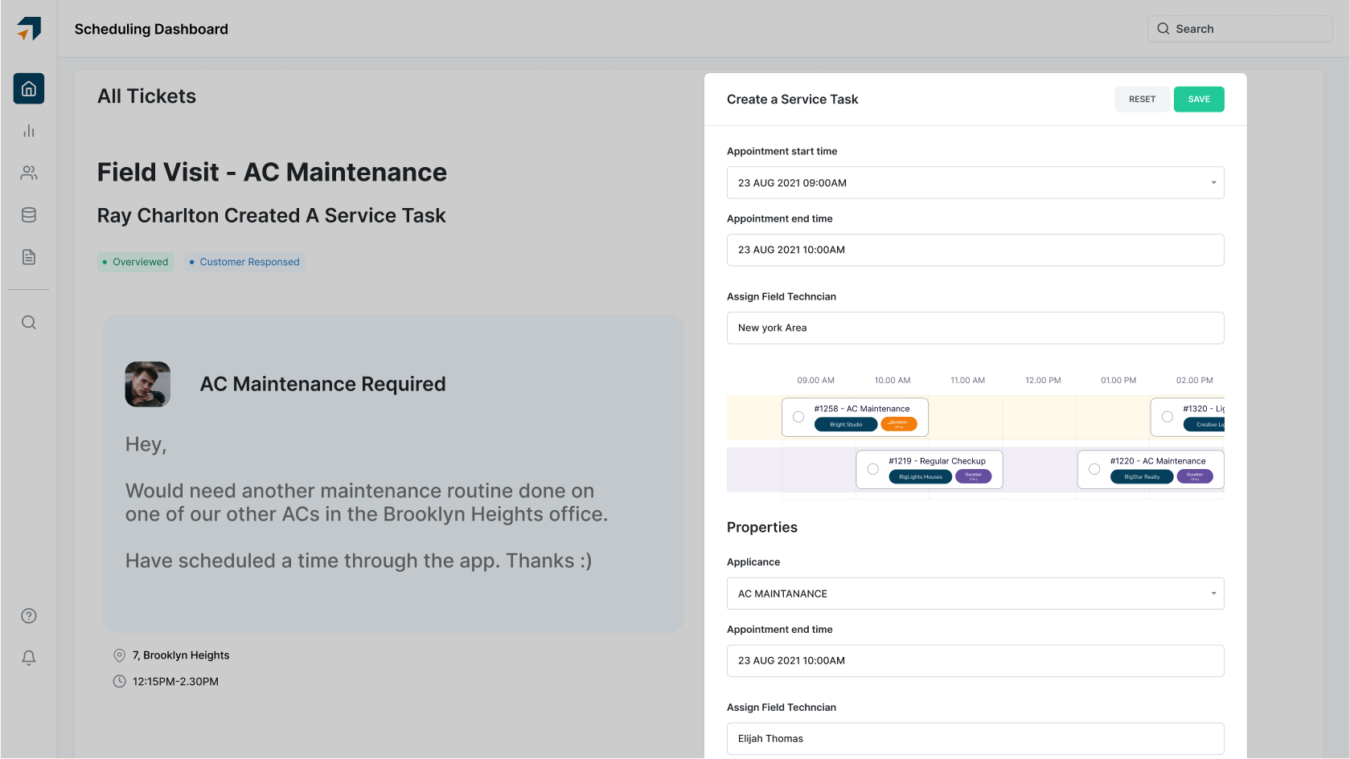Click the database icon in sidebar

[x=29, y=215]
